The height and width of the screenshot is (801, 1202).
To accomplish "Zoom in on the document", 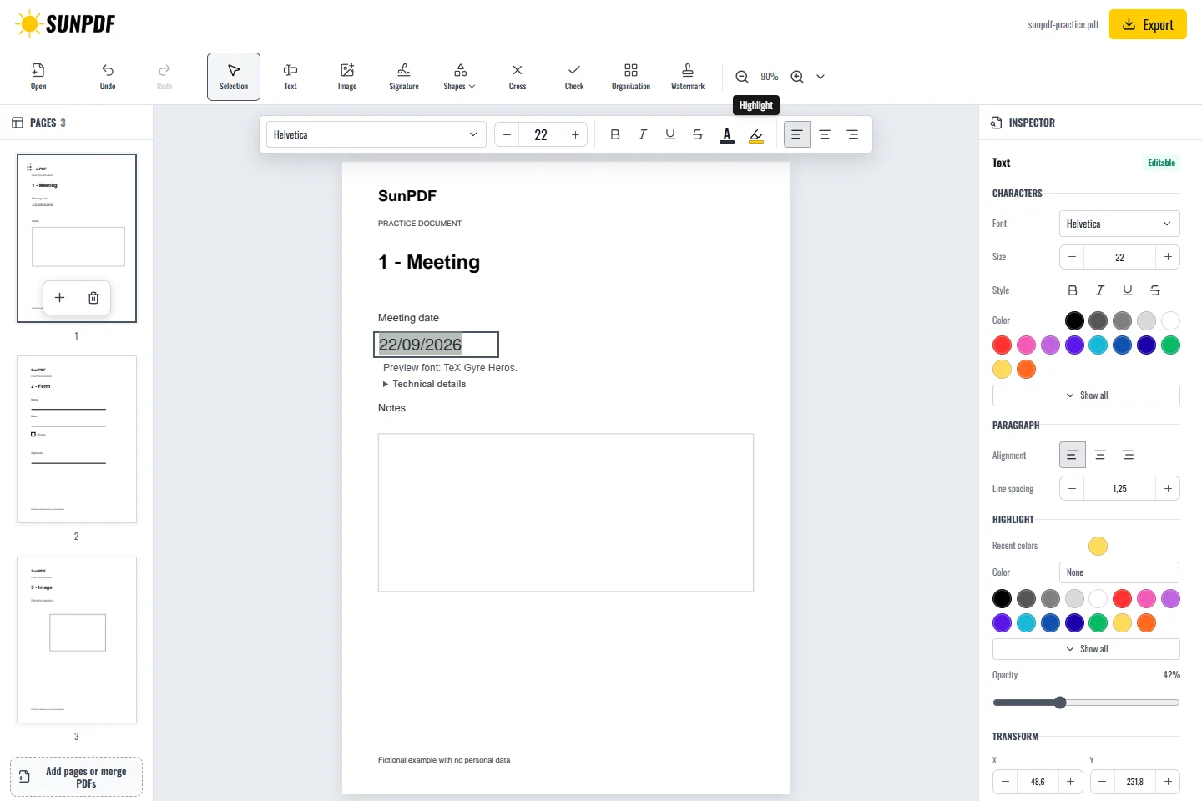I will 797,77.
